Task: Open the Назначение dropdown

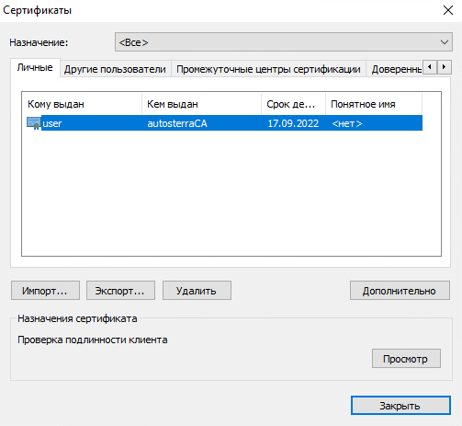Action: pos(284,42)
